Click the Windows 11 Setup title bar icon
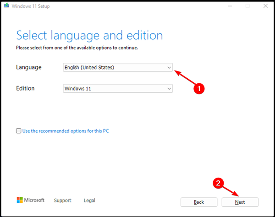275x217 pixels. click(x=6, y=5)
